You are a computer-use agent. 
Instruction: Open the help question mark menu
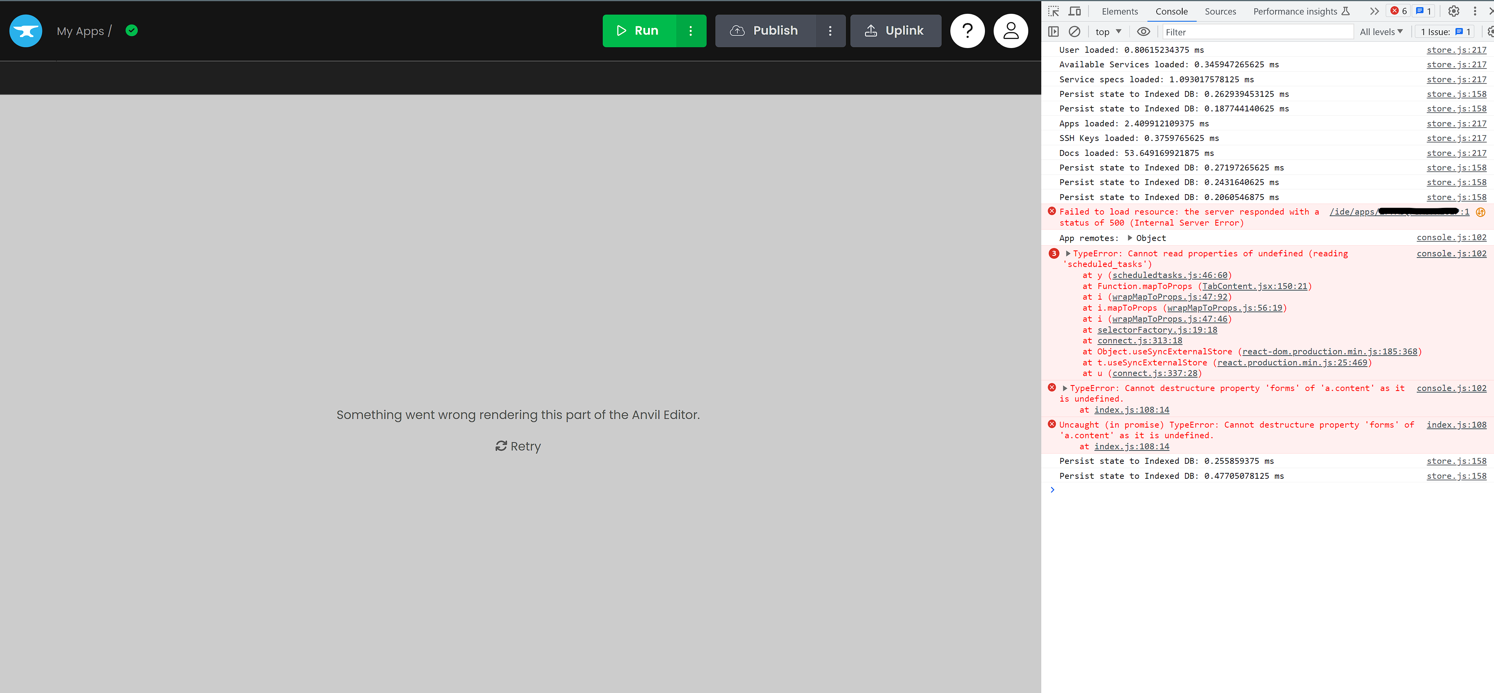967,31
